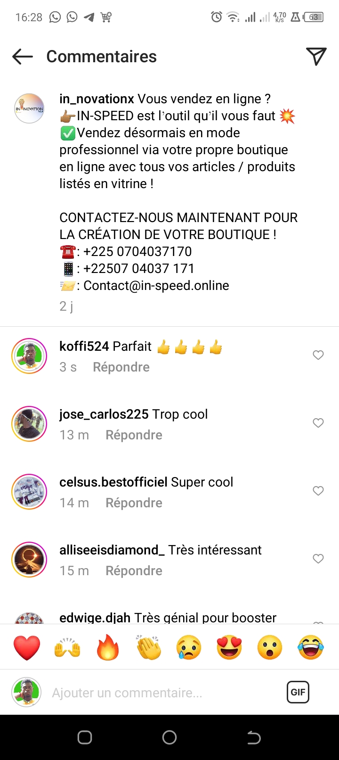This screenshot has width=339, height=760.
Task: Focus the Ajouter un commentaire field
Action: [165, 693]
